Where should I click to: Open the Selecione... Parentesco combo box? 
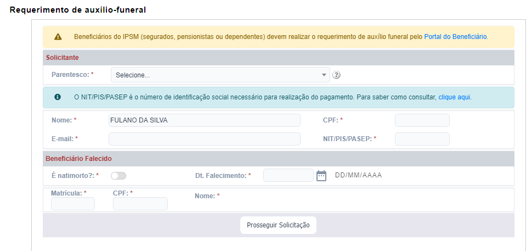point(220,75)
